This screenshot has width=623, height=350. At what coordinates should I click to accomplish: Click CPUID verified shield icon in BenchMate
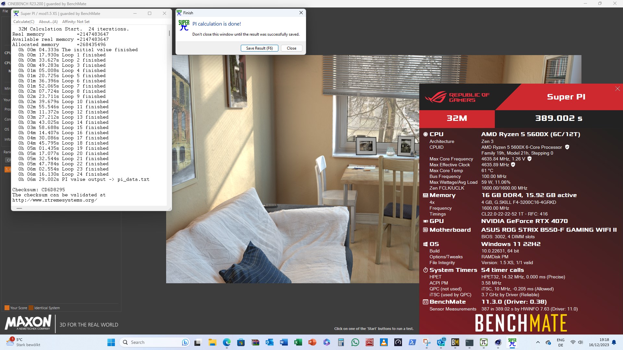(567, 147)
